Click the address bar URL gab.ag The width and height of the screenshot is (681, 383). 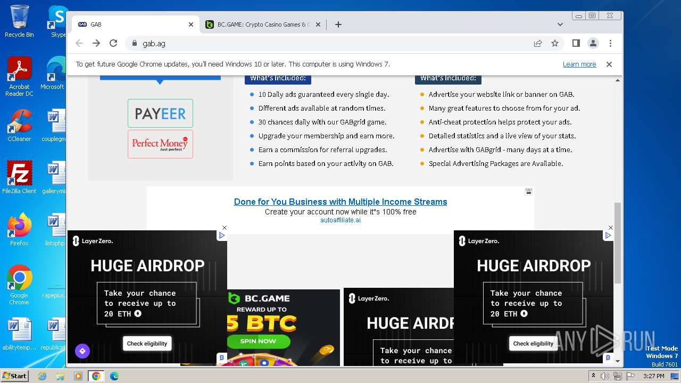(x=154, y=44)
